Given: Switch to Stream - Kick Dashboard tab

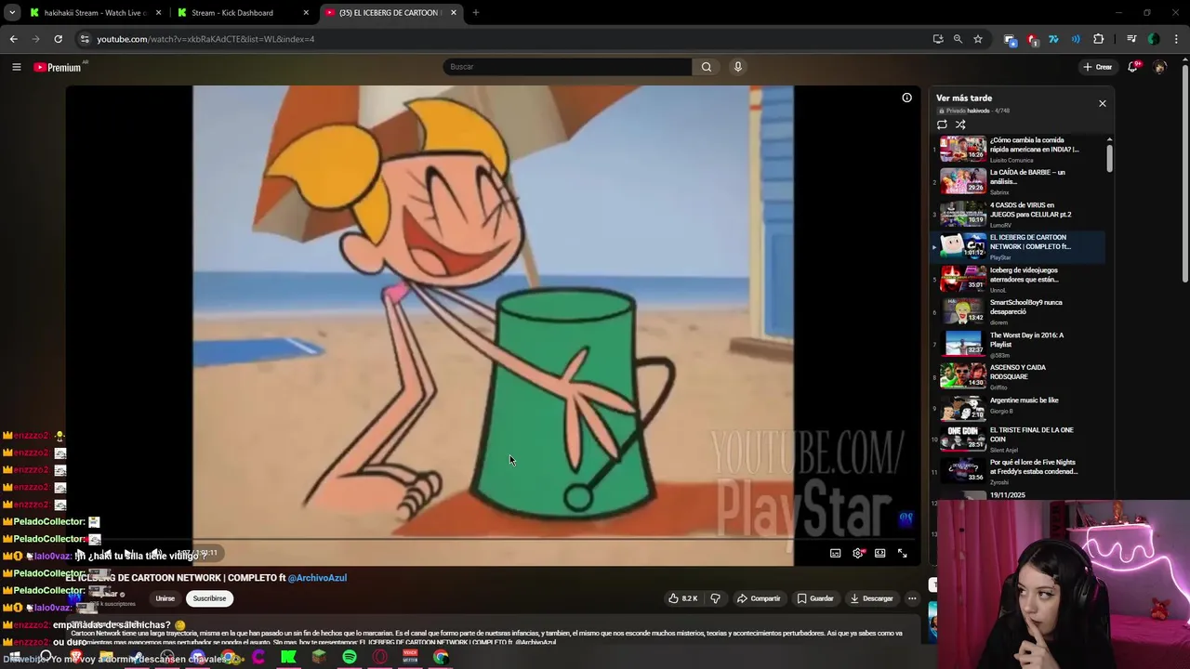Looking at the screenshot, I should tap(242, 13).
